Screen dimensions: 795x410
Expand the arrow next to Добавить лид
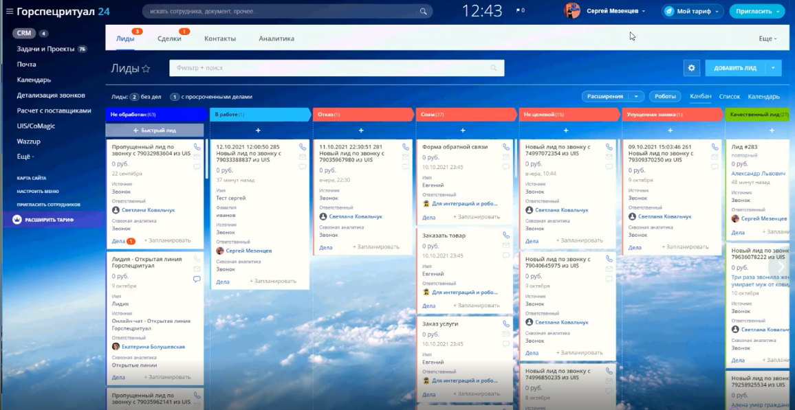point(774,68)
